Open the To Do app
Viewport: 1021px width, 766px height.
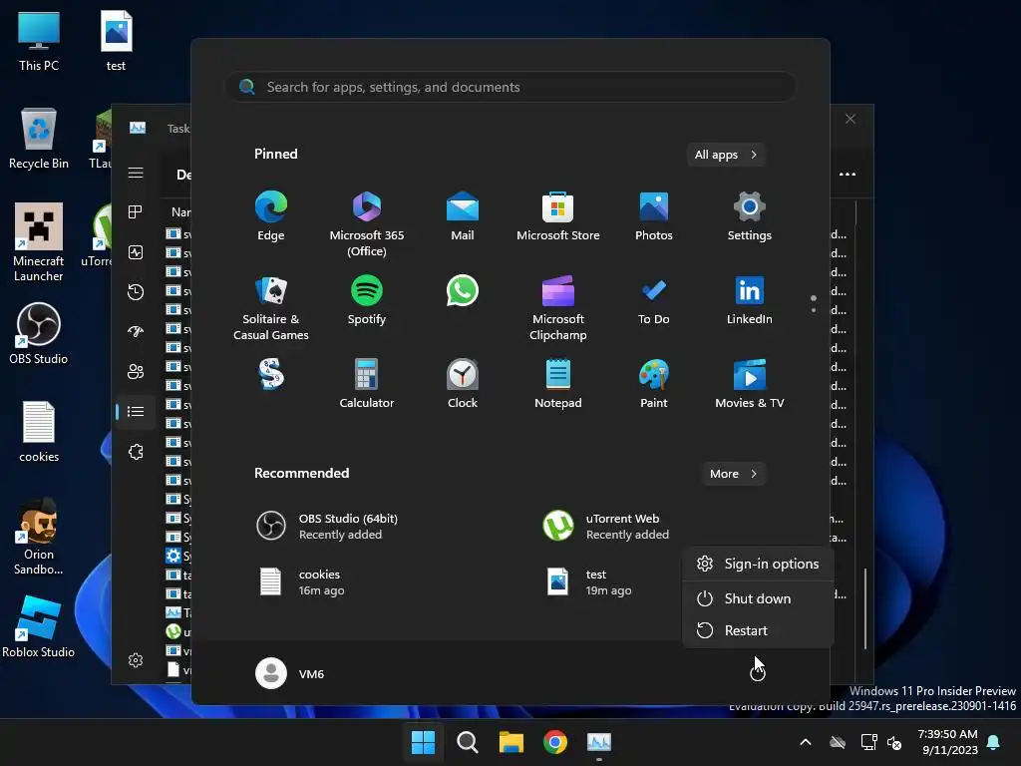[654, 300]
